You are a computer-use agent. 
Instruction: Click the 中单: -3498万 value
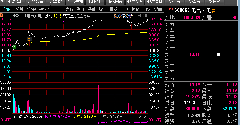[x=111, y=117]
